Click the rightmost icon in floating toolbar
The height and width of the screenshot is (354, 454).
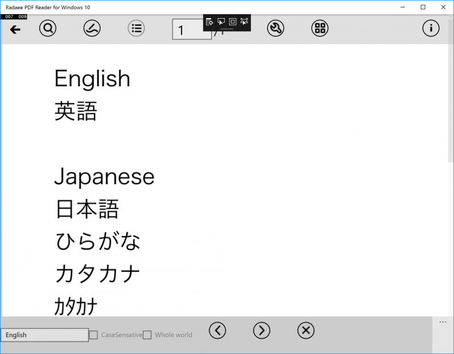pyautogui.click(x=244, y=22)
